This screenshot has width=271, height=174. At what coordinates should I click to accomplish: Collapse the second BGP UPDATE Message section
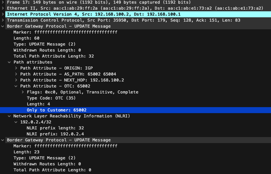[x=3, y=140]
